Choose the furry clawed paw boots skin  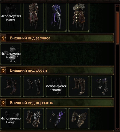coord(79,86)
